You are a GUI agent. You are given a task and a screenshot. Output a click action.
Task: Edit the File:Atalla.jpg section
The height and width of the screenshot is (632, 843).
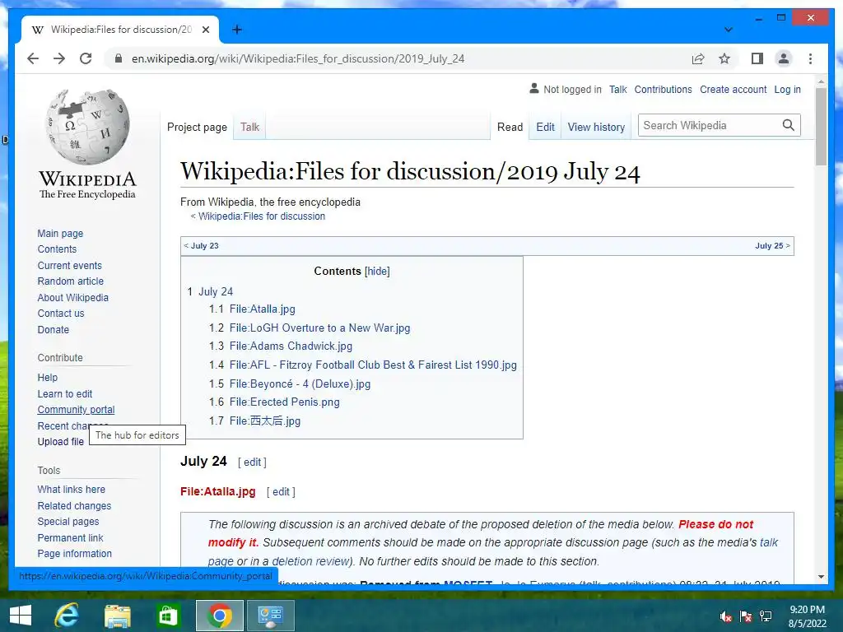(x=281, y=492)
